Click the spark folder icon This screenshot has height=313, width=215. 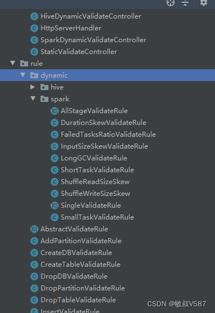(44, 99)
